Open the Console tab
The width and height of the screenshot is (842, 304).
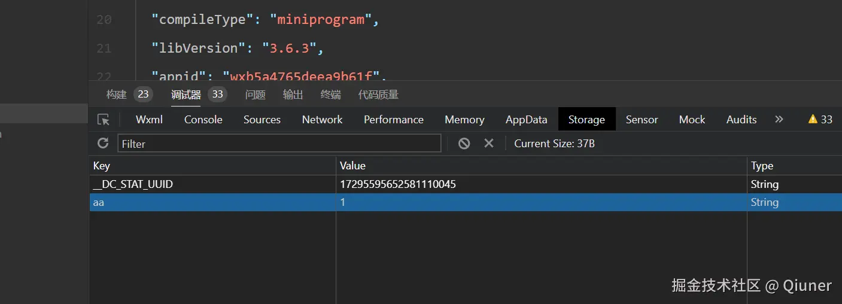click(x=203, y=120)
